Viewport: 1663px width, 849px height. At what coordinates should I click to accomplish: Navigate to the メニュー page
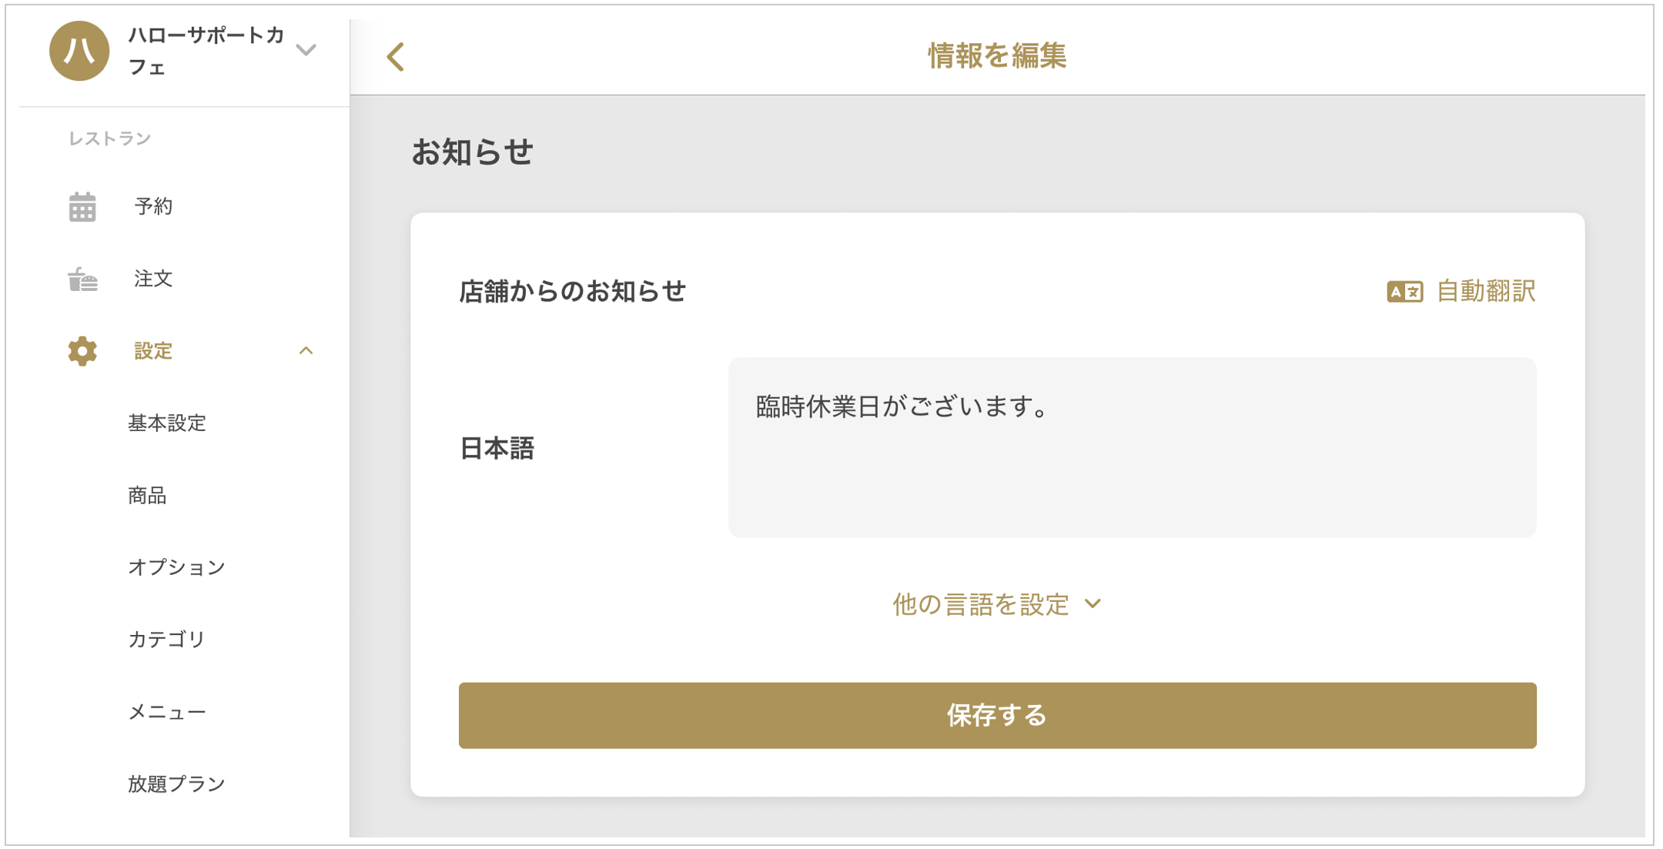(x=167, y=712)
